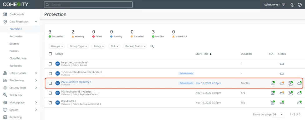Open PG-Replicate-VE1-XSeries-1 group link
Screen dimensions: 305x120
point(78,91)
